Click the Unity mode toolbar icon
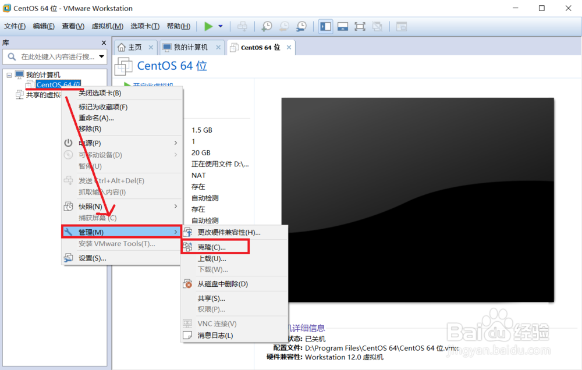 pyautogui.click(x=377, y=26)
